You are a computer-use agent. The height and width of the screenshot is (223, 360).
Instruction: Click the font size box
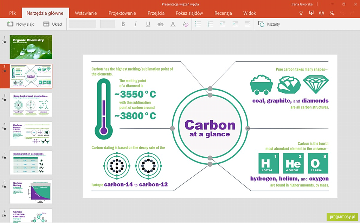point(108,24)
